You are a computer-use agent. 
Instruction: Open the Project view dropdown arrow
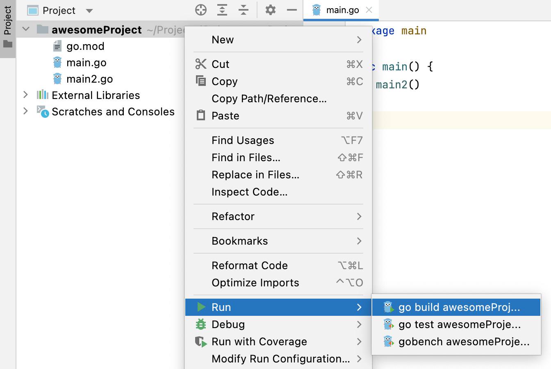tap(90, 11)
